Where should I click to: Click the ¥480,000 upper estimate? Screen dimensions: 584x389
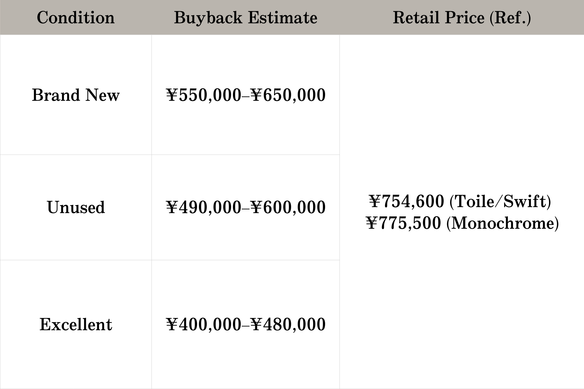click(x=289, y=324)
